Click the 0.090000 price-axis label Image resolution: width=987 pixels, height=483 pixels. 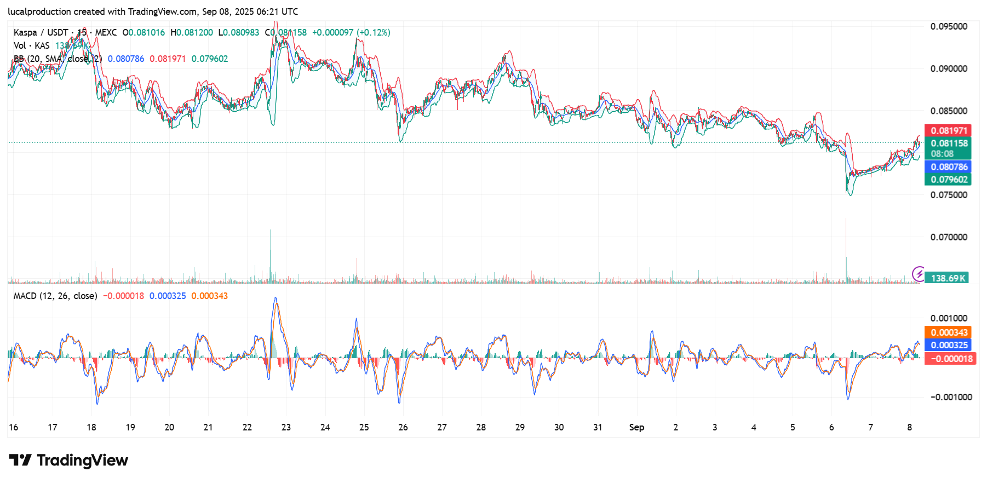pyautogui.click(x=949, y=68)
